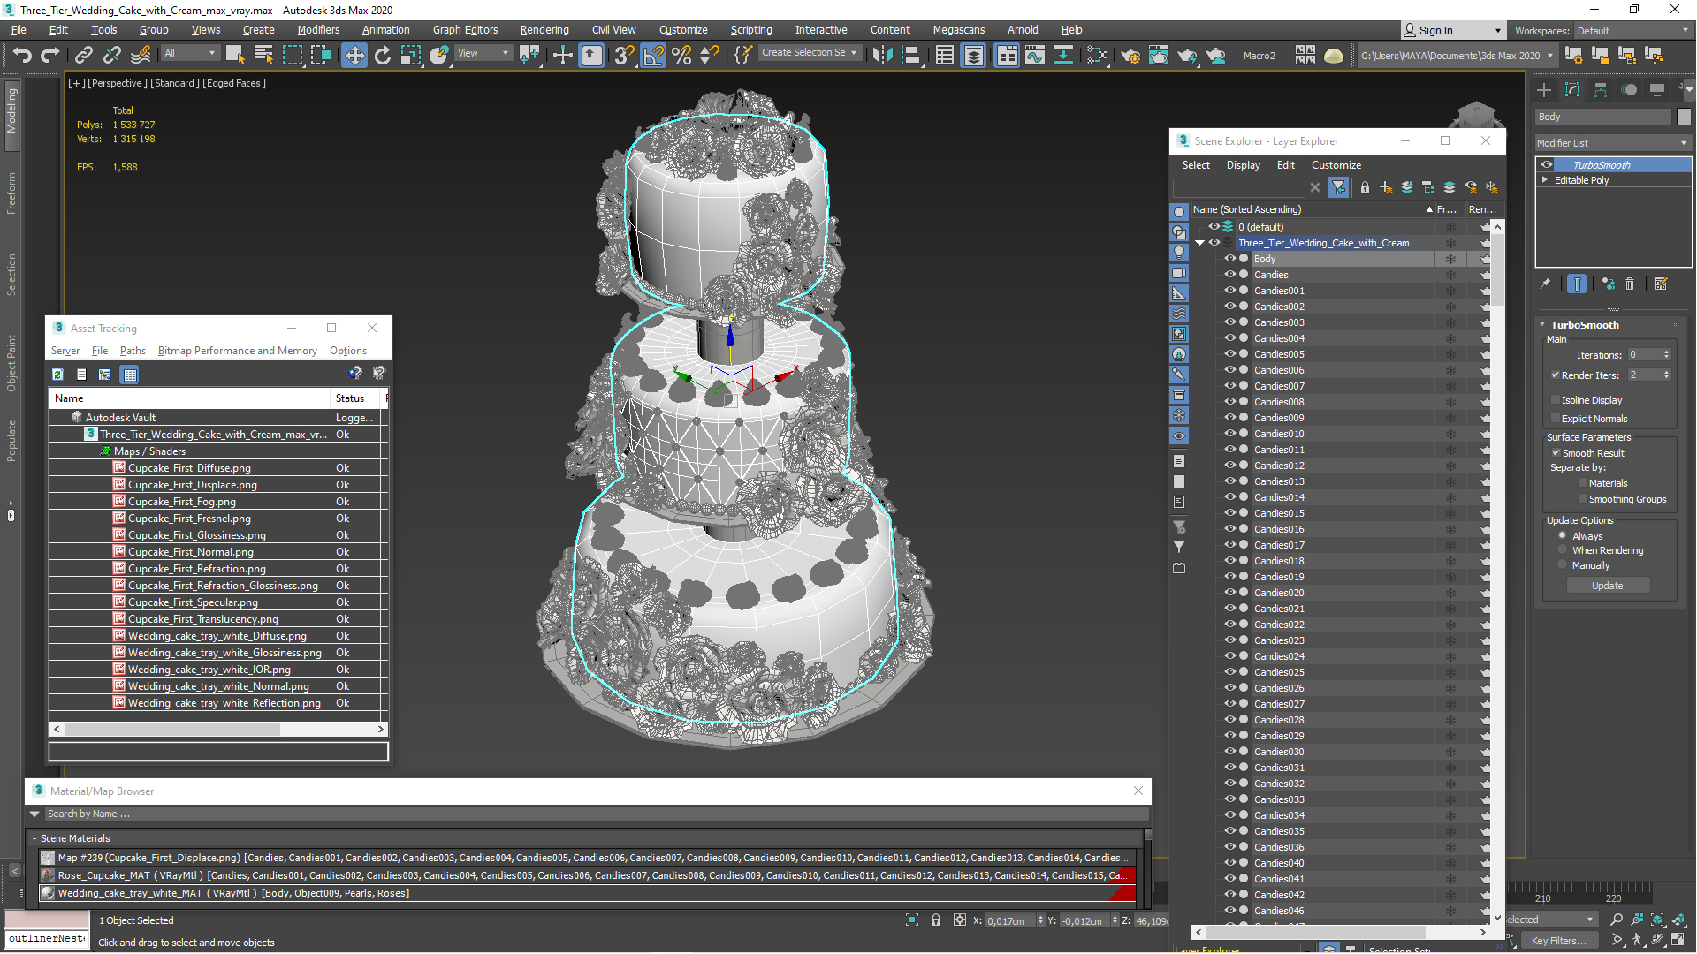Click the Body object color swatch

point(1684,117)
